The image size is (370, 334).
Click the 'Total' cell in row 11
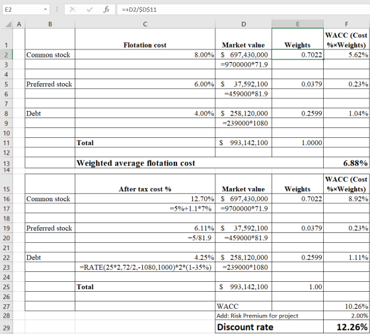(145, 143)
